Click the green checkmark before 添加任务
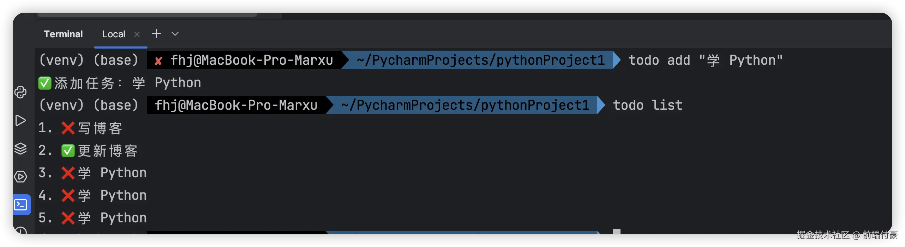The image size is (905, 247). (45, 83)
